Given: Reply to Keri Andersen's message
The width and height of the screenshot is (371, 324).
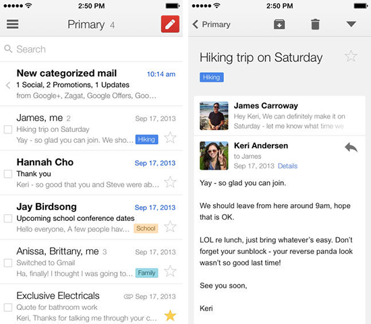Looking at the screenshot, I should (x=351, y=148).
